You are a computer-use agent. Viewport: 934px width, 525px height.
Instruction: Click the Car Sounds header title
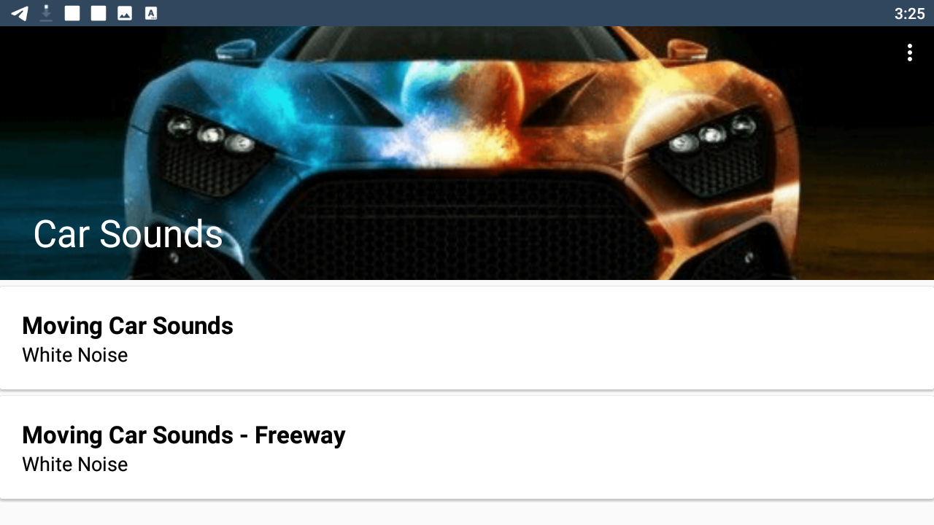click(128, 234)
